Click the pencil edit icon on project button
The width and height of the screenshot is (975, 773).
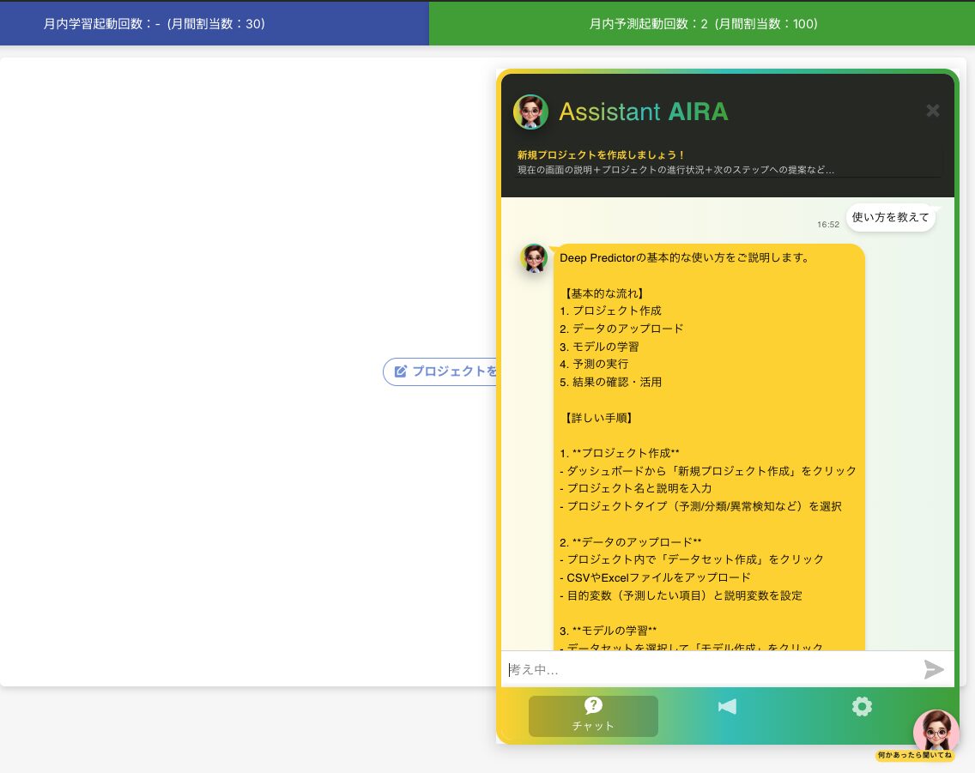pyautogui.click(x=400, y=371)
